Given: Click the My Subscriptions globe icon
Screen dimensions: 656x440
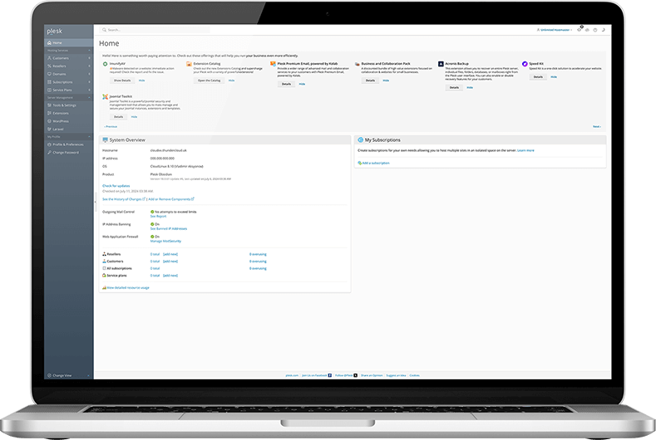Looking at the screenshot, I should click(x=358, y=139).
